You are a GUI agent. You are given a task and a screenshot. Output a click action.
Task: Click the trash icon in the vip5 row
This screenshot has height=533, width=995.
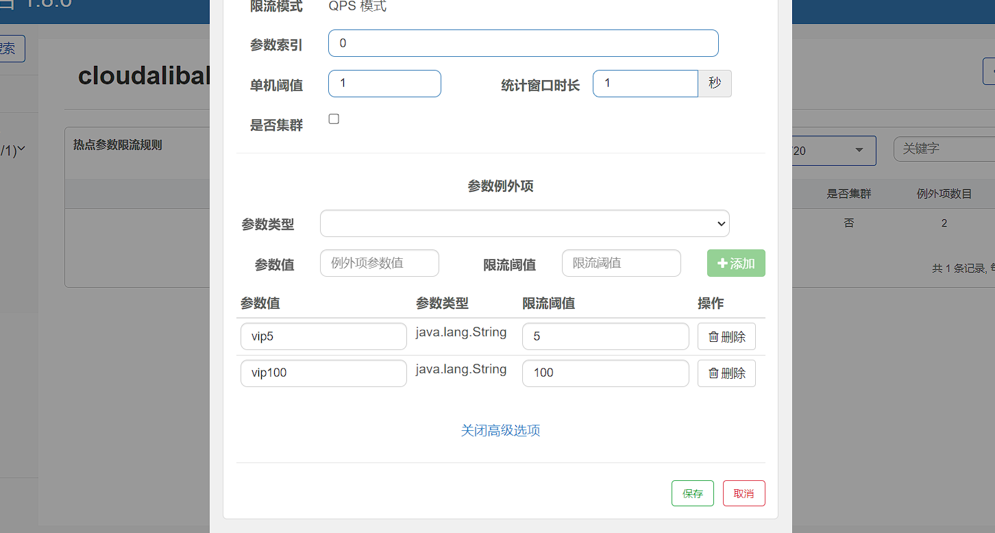coord(713,337)
